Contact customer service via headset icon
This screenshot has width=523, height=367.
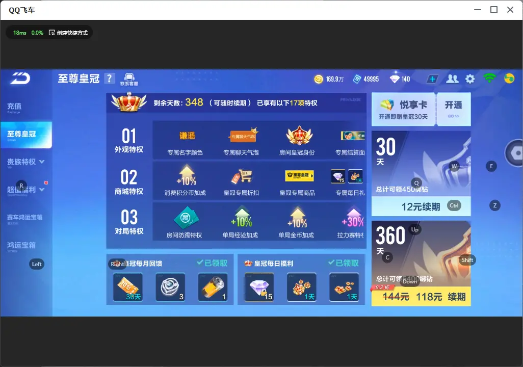pyautogui.click(x=129, y=80)
